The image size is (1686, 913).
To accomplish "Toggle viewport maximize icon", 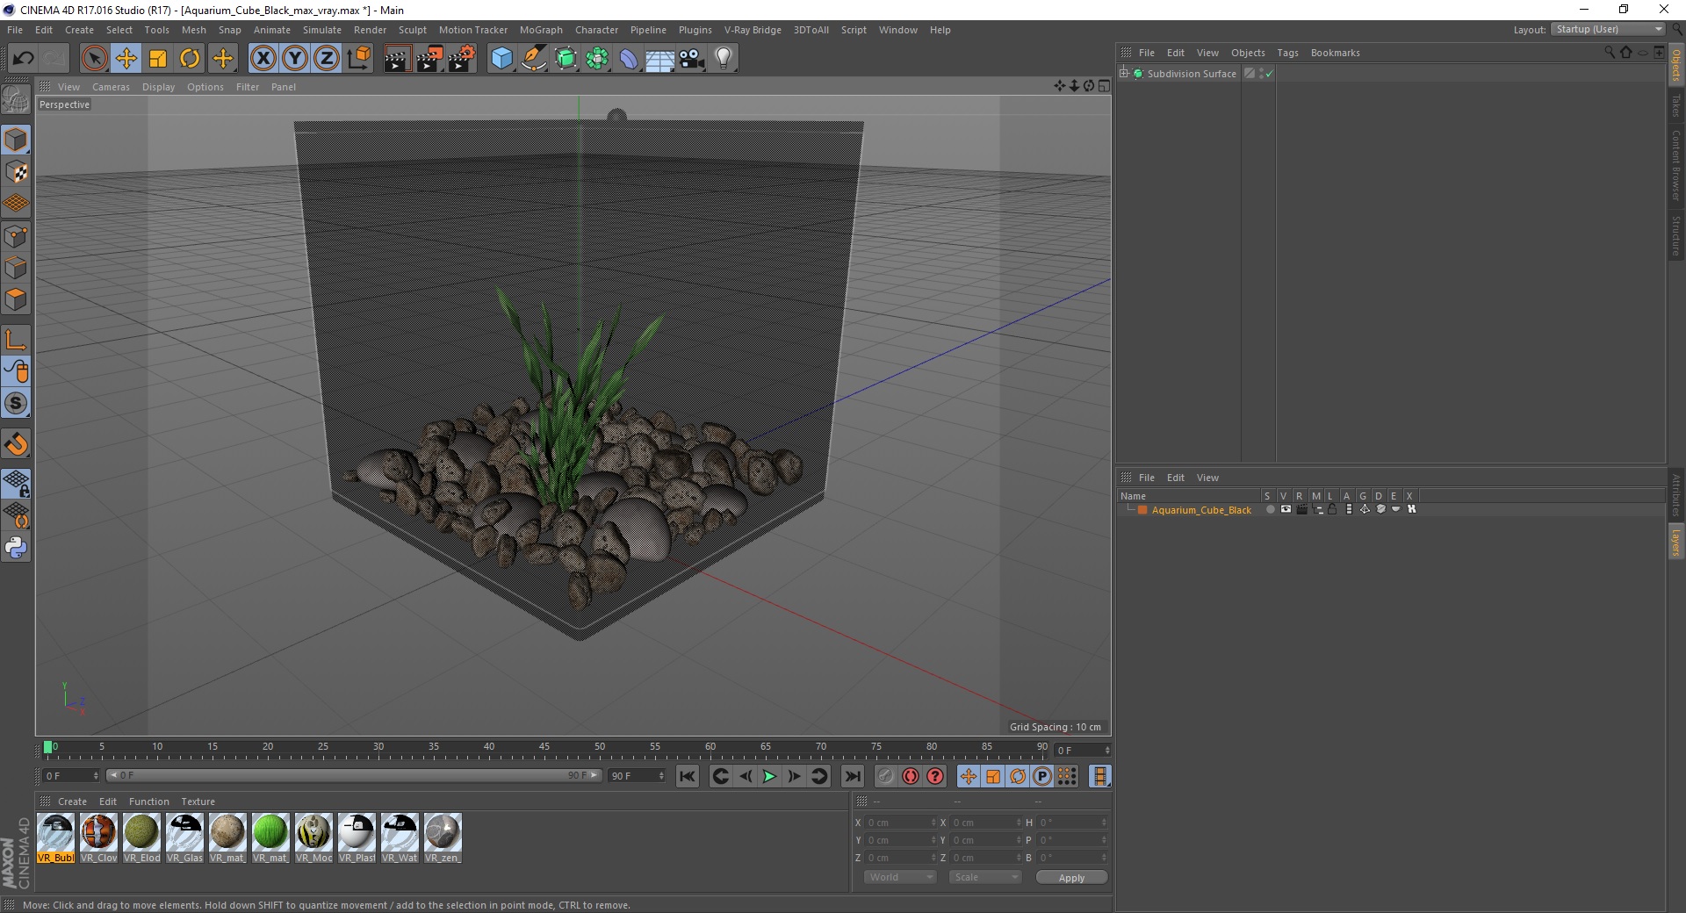I will coord(1104,86).
